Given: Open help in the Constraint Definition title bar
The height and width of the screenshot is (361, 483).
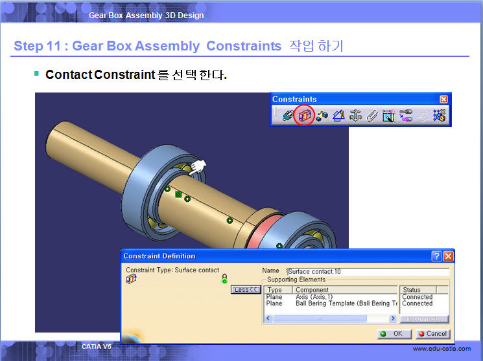Looking at the screenshot, I should click(437, 256).
